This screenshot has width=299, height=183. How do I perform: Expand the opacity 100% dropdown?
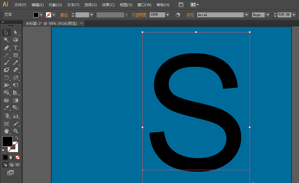pyautogui.click(x=168, y=15)
